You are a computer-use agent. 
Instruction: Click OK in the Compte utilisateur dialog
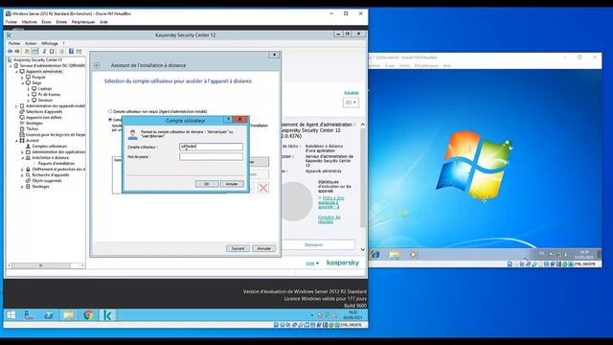point(207,184)
